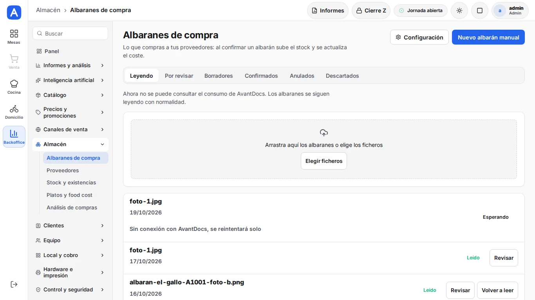Open the Domicilio delivery bike icon
Viewport: 535px width, 300px height.
[14, 109]
